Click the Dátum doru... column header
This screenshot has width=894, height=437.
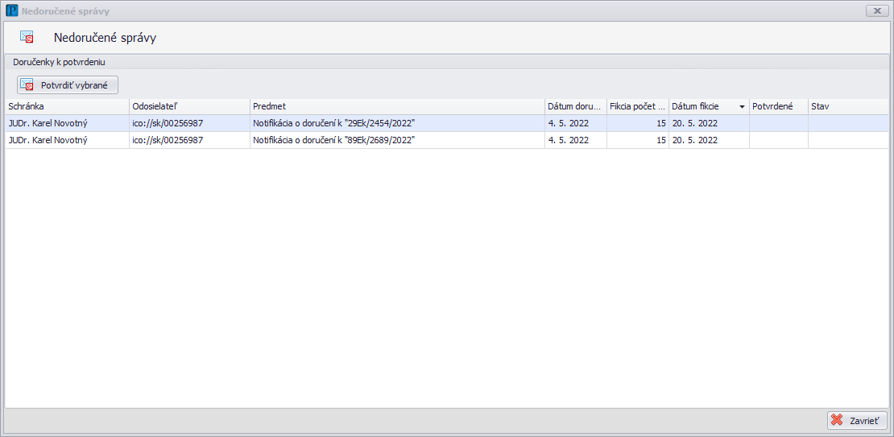pos(575,106)
